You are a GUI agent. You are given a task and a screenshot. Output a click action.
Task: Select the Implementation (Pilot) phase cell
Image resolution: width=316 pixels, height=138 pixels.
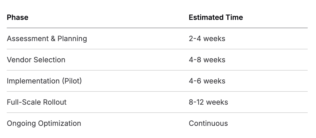tap(44, 81)
